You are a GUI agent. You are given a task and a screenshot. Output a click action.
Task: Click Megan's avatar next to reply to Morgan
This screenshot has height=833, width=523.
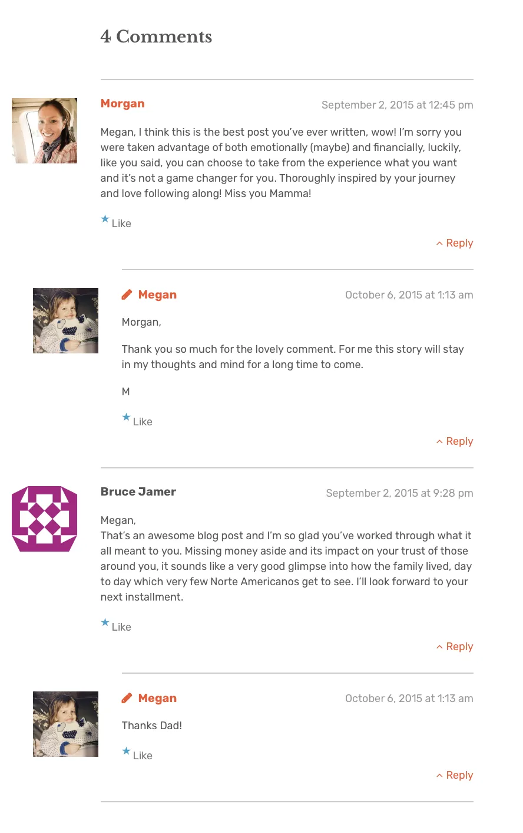point(65,320)
